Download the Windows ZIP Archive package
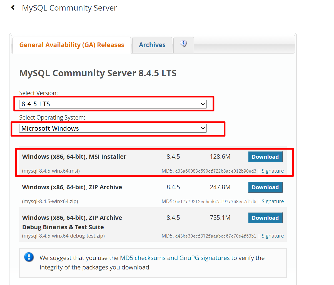The height and width of the screenshot is (285, 334). (265, 187)
